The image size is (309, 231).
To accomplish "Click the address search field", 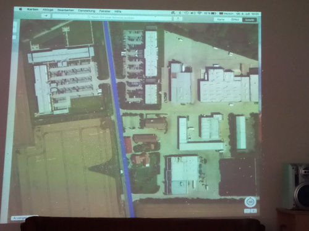I will (x=112, y=17).
